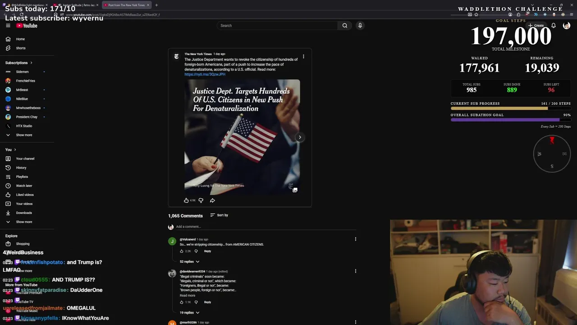Click the browser address bar URL
Image resolution: width=577 pixels, height=325 pixels.
(x=113, y=15)
